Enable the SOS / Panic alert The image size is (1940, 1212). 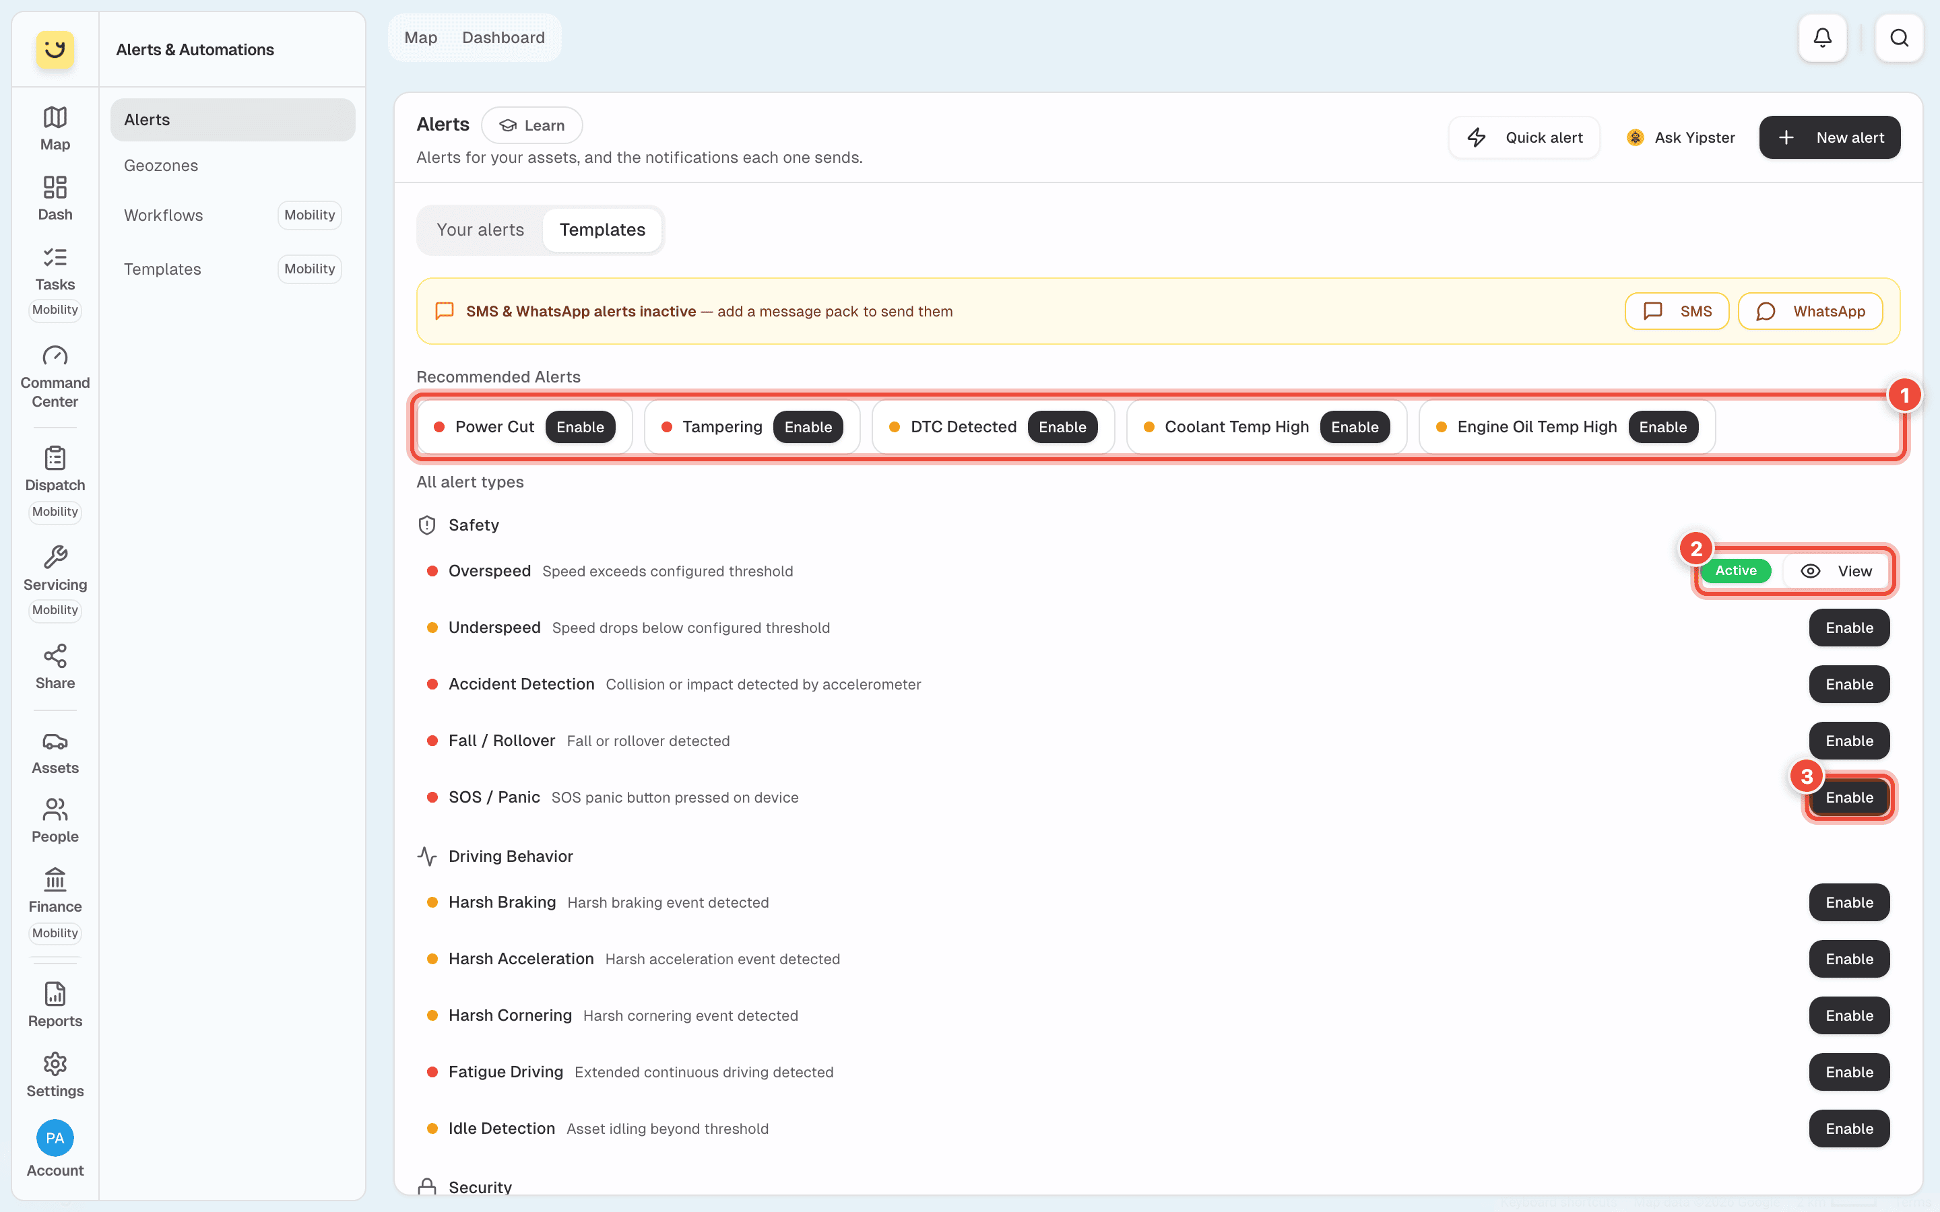[1848, 798]
